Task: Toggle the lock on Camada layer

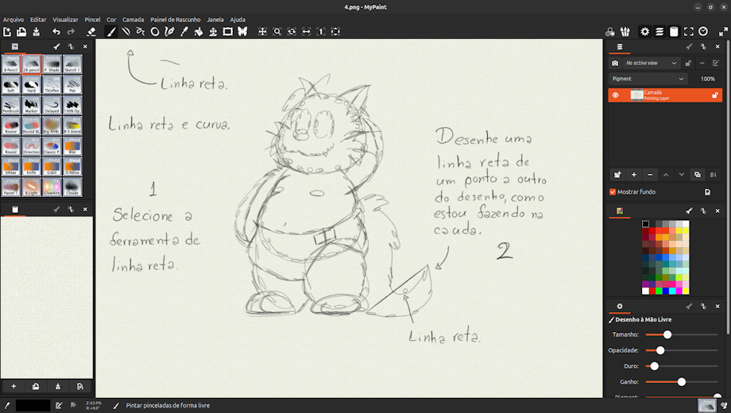Action: tap(715, 95)
